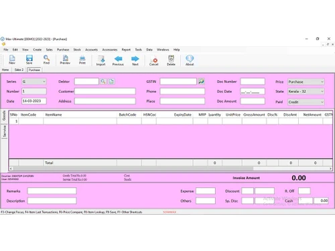335x251 pixels.
Task: Click the grid scroll right arrow
Action: [x=330, y=169]
